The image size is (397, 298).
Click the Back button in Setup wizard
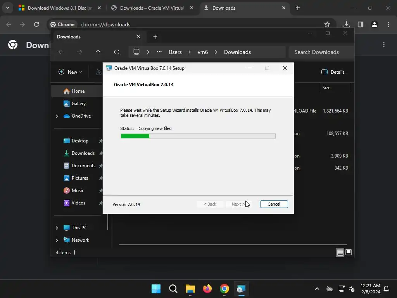[210, 204]
